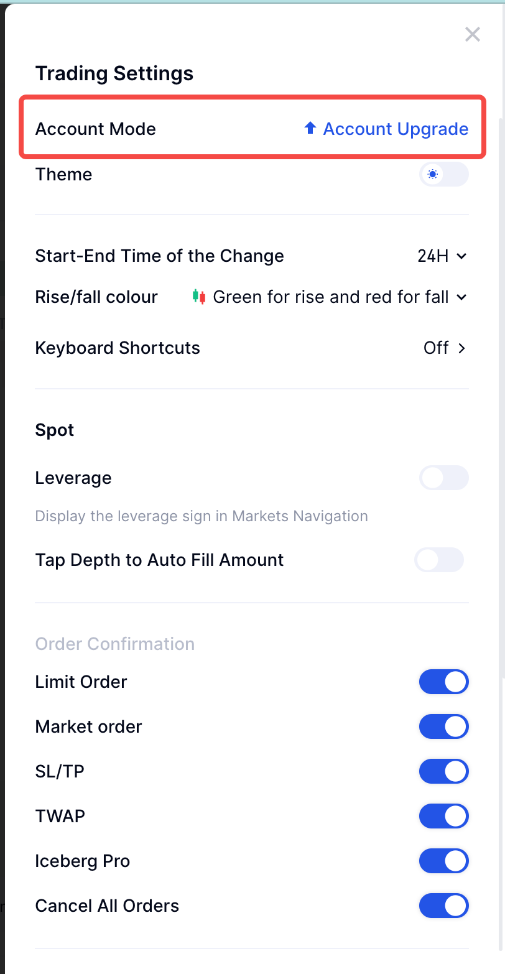Enable Tap Depth to Auto Fill Amount
The width and height of the screenshot is (505, 974).
[x=439, y=560]
